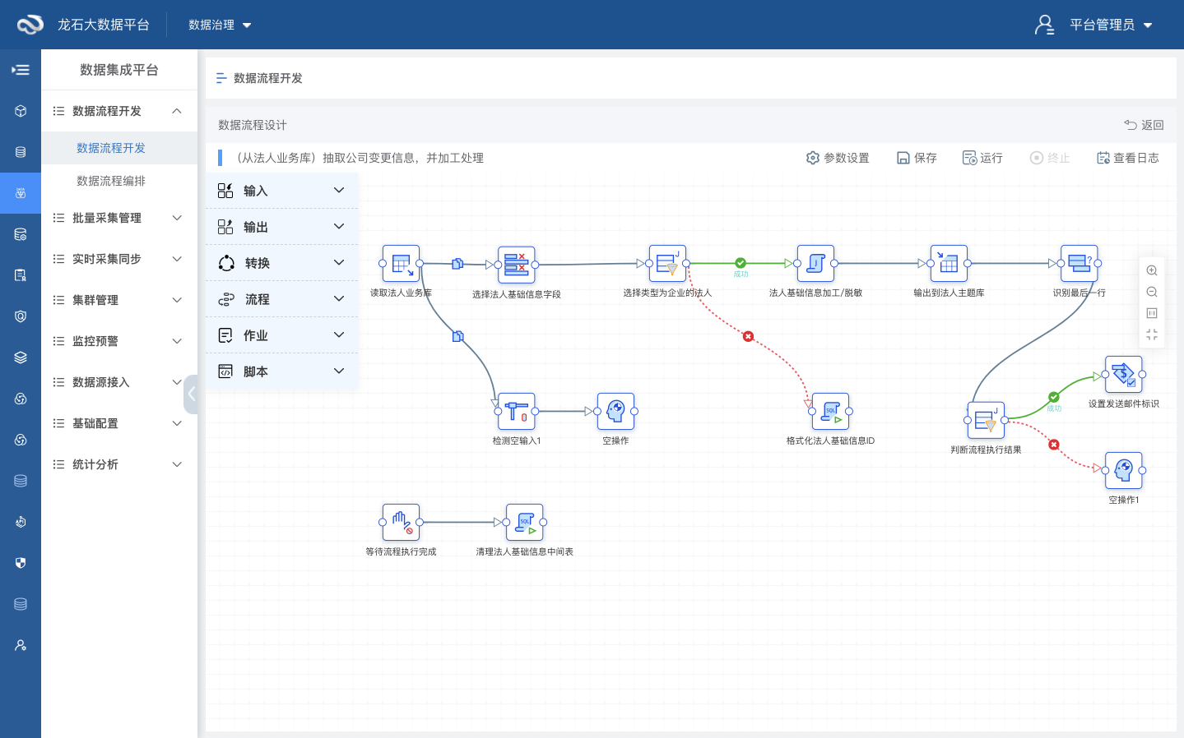Click the active data integration rail icon
This screenshot has width=1184, height=738.
21,193
